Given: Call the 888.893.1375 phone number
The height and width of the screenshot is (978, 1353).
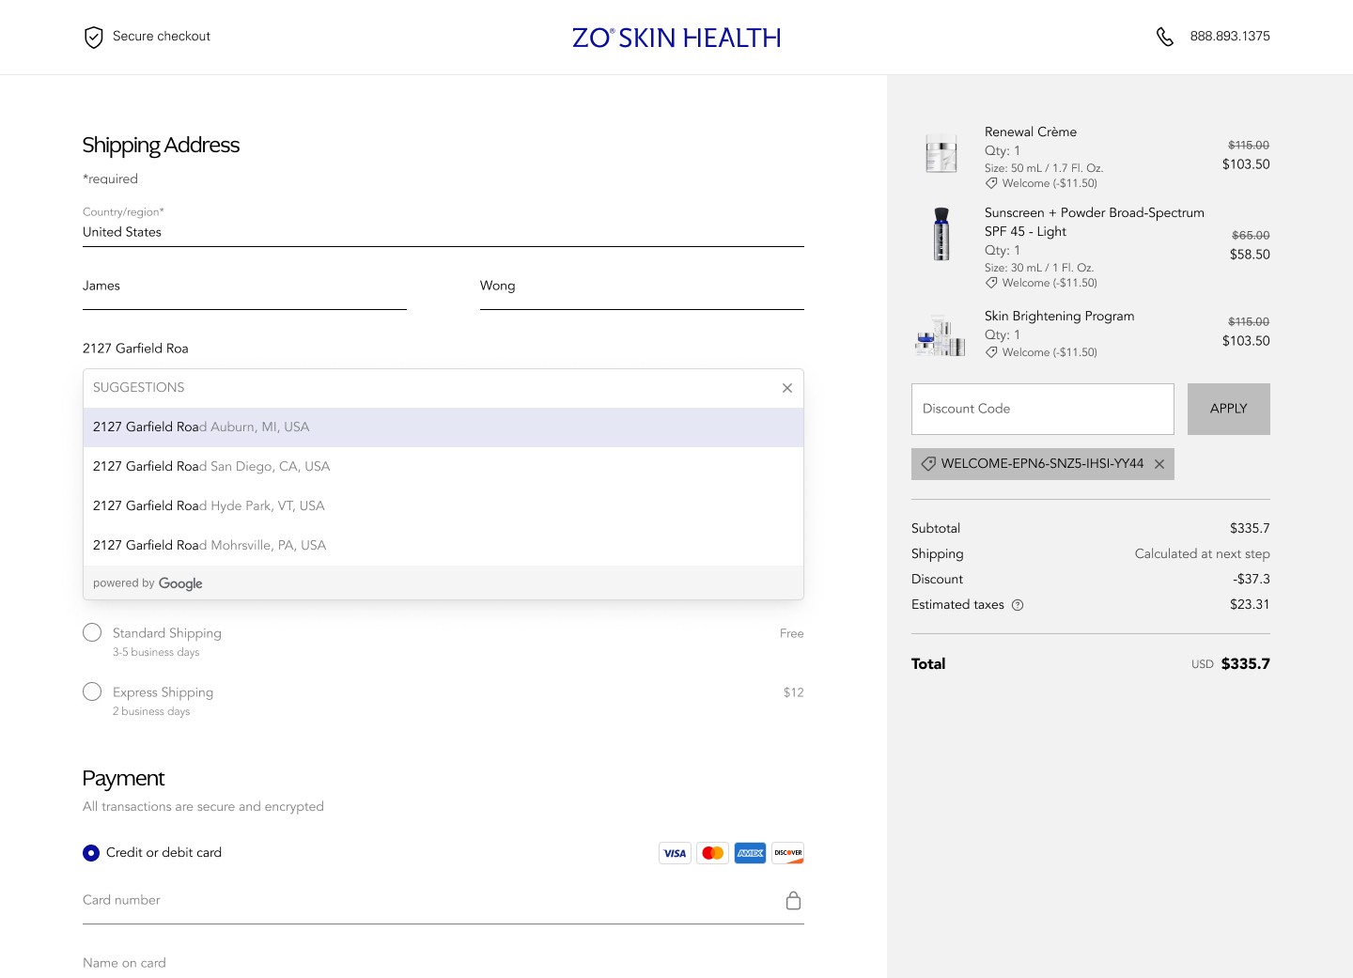Looking at the screenshot, I should (x=1230, y=37).
